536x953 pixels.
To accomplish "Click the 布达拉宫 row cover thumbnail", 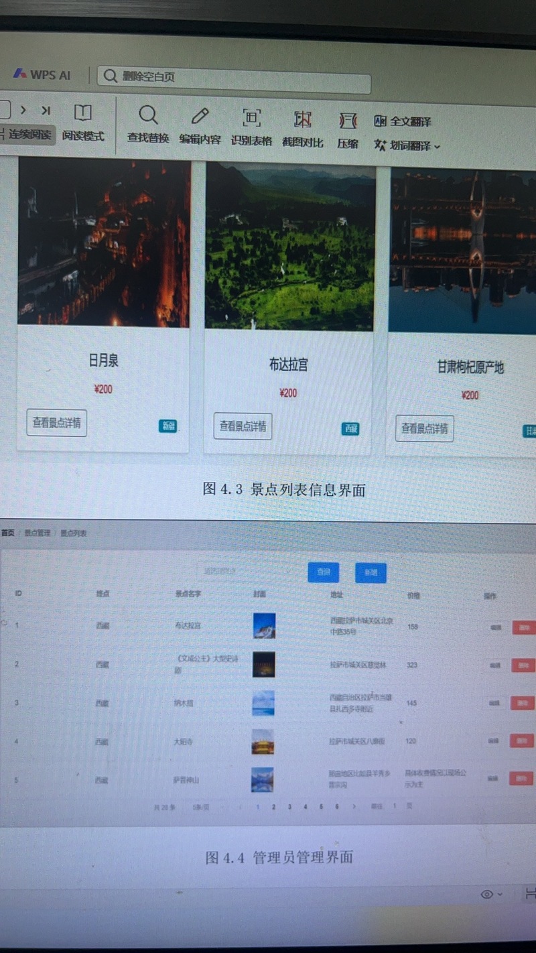I will tap(264, 625).
